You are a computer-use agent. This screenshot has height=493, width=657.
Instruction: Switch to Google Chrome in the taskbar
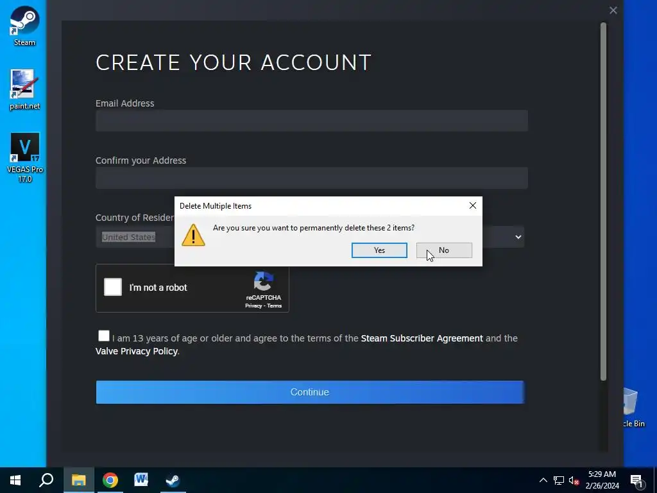click(110, 480)
